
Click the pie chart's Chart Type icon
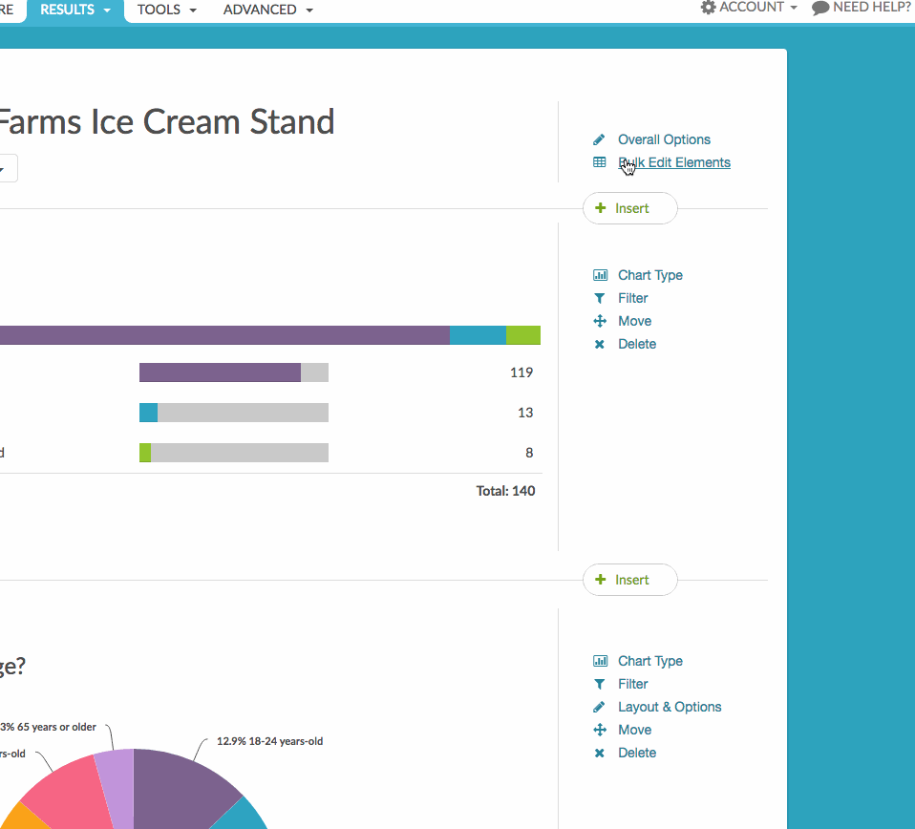point(600,661)
